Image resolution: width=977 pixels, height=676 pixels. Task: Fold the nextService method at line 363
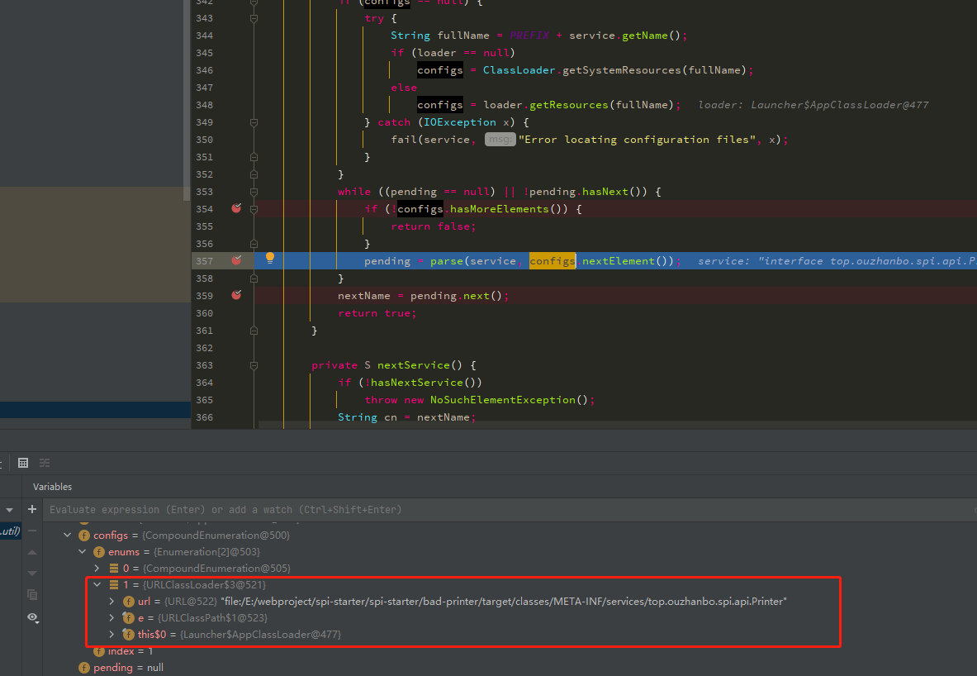254,365
